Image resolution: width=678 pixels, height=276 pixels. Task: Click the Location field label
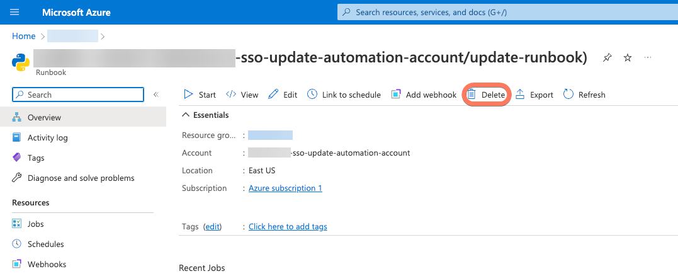(197, 170)
